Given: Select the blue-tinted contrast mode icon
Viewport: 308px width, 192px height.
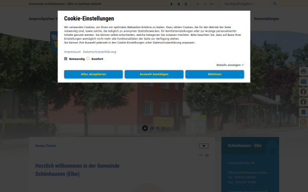Looking at the screenshot, I should click(x=185, y=4).
